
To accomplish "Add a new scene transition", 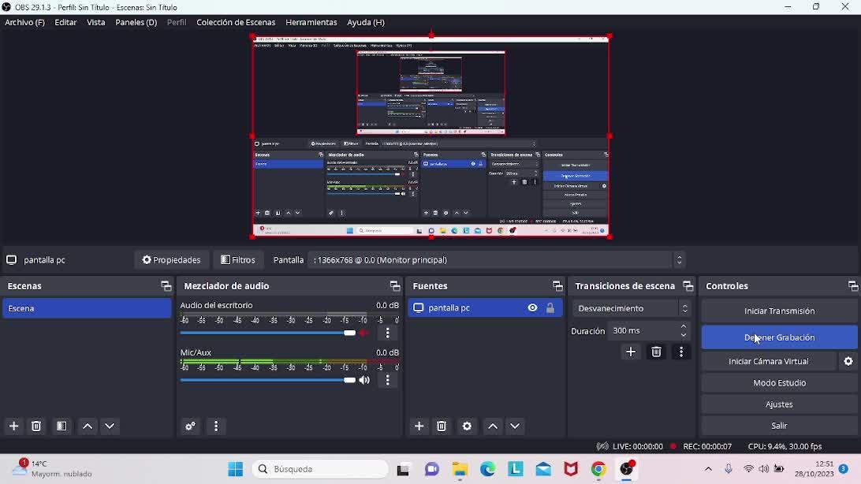I will (631, 352).
